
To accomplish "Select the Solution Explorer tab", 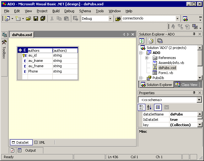I will tap(157, 85).
